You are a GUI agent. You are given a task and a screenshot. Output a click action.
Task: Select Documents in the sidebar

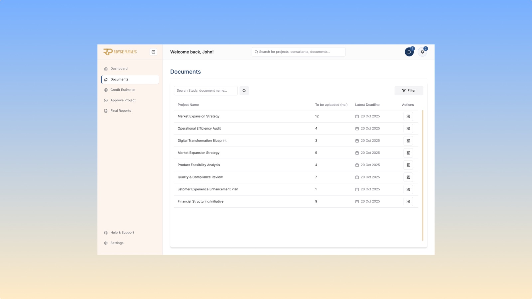(130, 79)
